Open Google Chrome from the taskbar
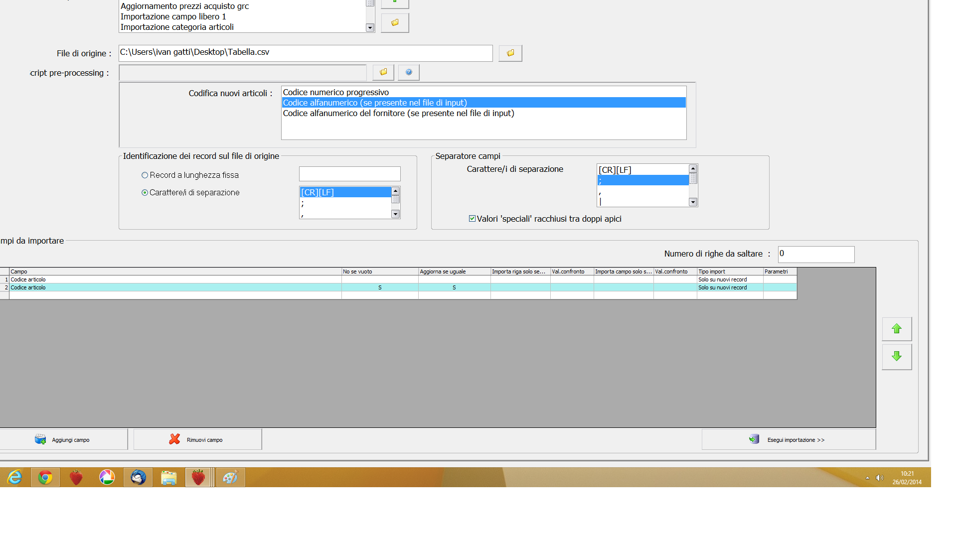This screenshot has height=538, width=957. [x=45, y=478]
